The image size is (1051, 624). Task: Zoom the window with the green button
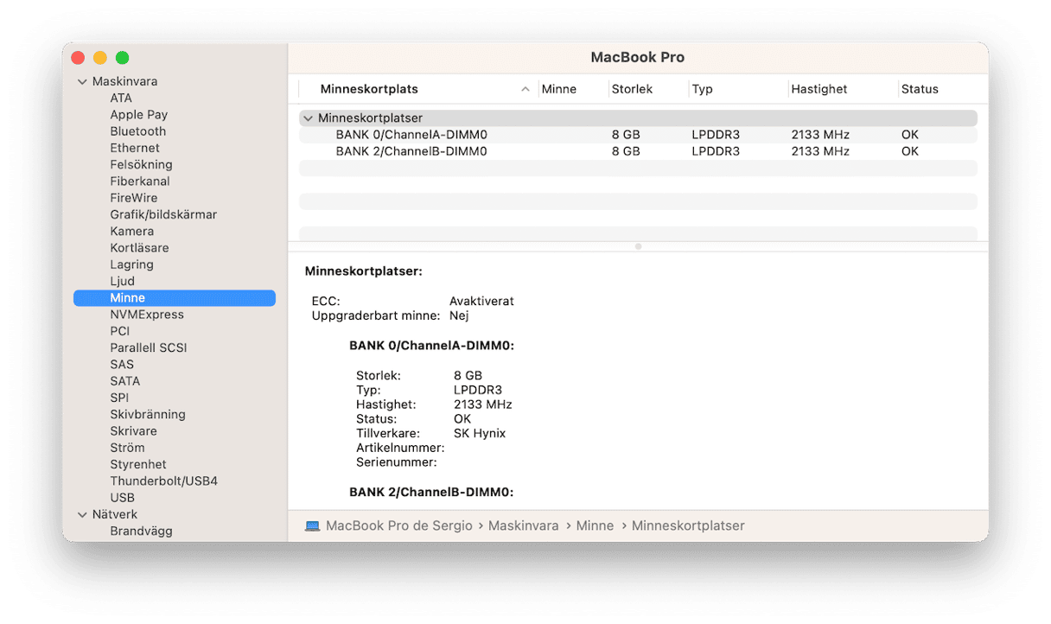pyautogui.click(x=123, y=58)
